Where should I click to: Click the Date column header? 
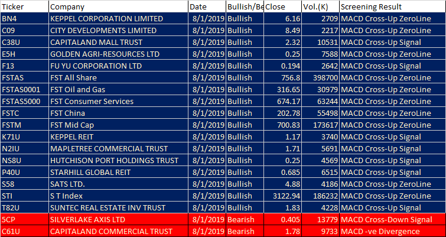[207, 7]
